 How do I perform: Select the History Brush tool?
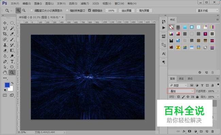point(12,45)
